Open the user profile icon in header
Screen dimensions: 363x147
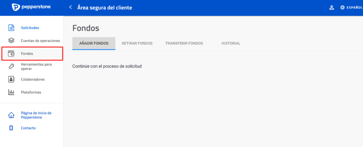(332, 7)
